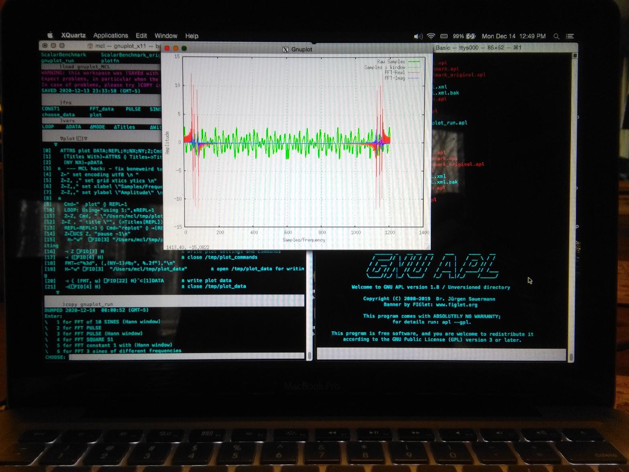Click the volume icon in menu bar
Viewport: 629px width, 472px height.
418,36
